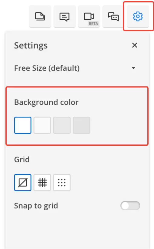
Task: Choose the dotted grid icon
Action: click(x=62, y=183)
